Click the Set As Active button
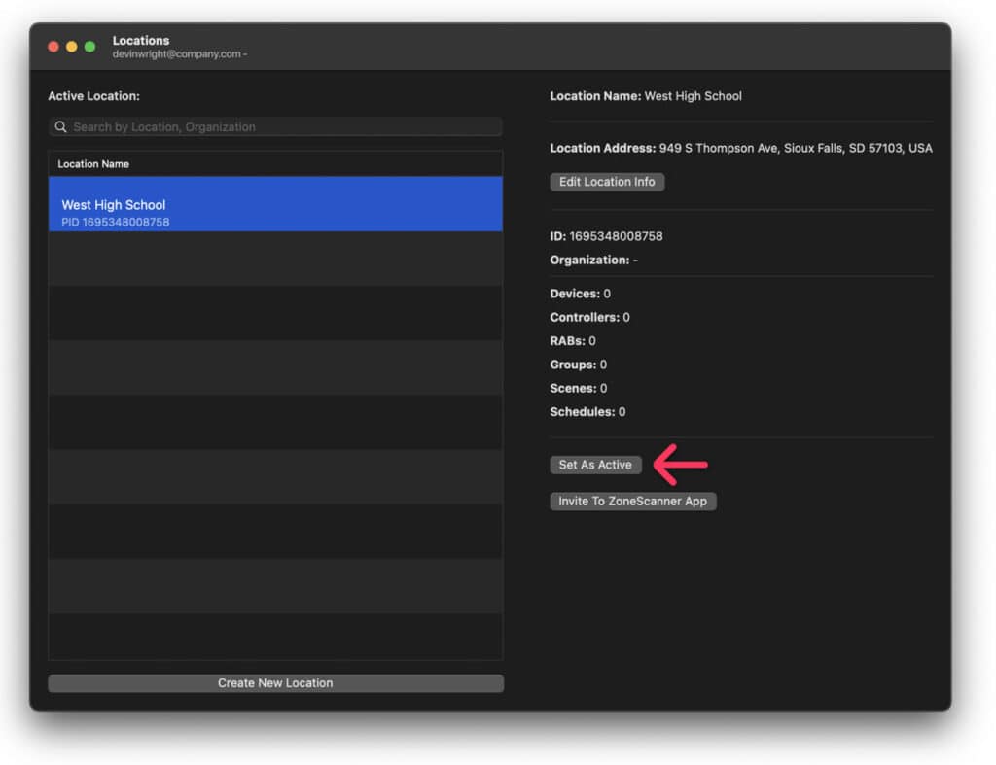The image size is (996, 765). click(595, 465)
